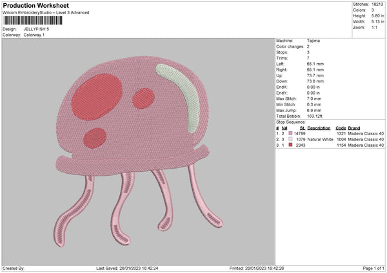Click the pink color swatch for code 1321

290,133
